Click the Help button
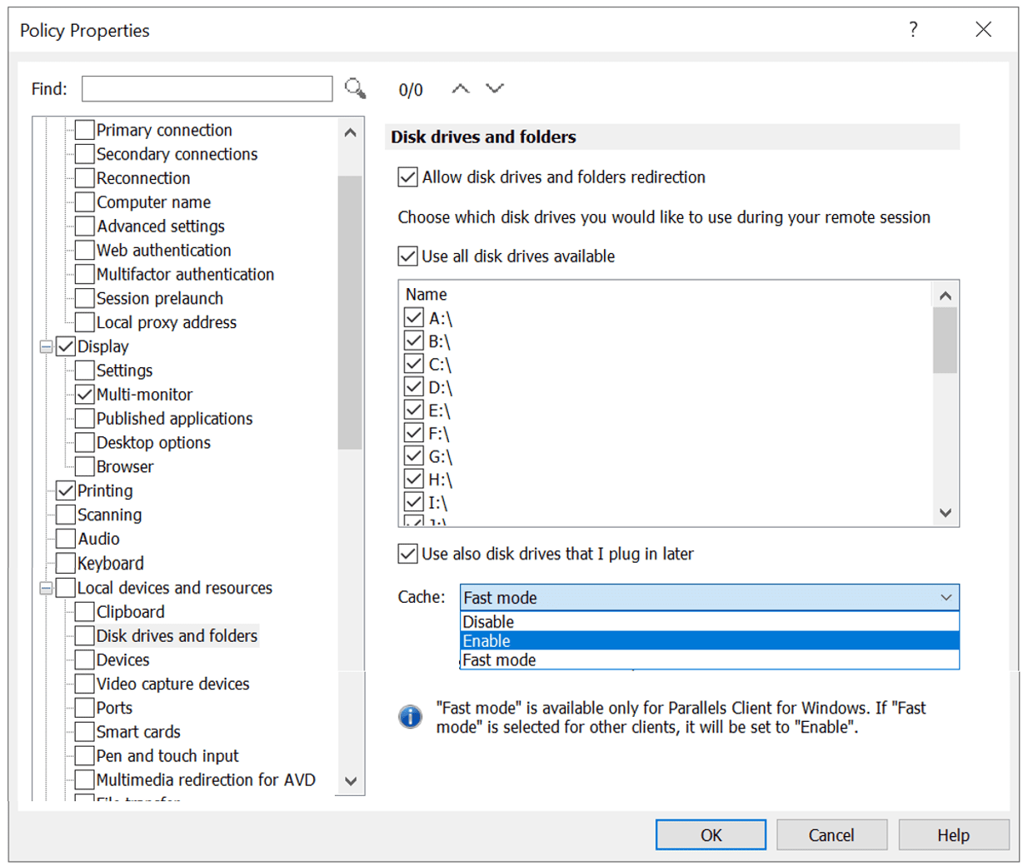This screenshot has height=866, width=1023. coord(953,834)
